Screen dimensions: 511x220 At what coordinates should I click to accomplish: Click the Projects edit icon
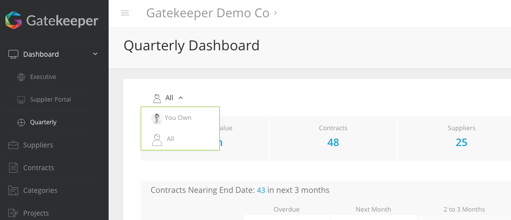point(13,213)
